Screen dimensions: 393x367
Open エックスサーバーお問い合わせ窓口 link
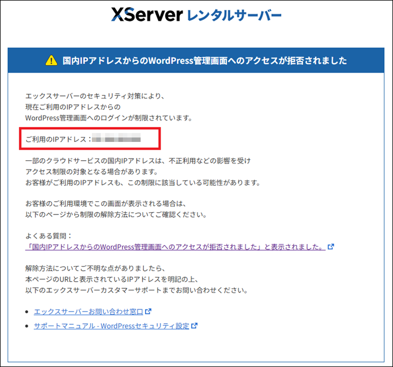pos(88,312)
